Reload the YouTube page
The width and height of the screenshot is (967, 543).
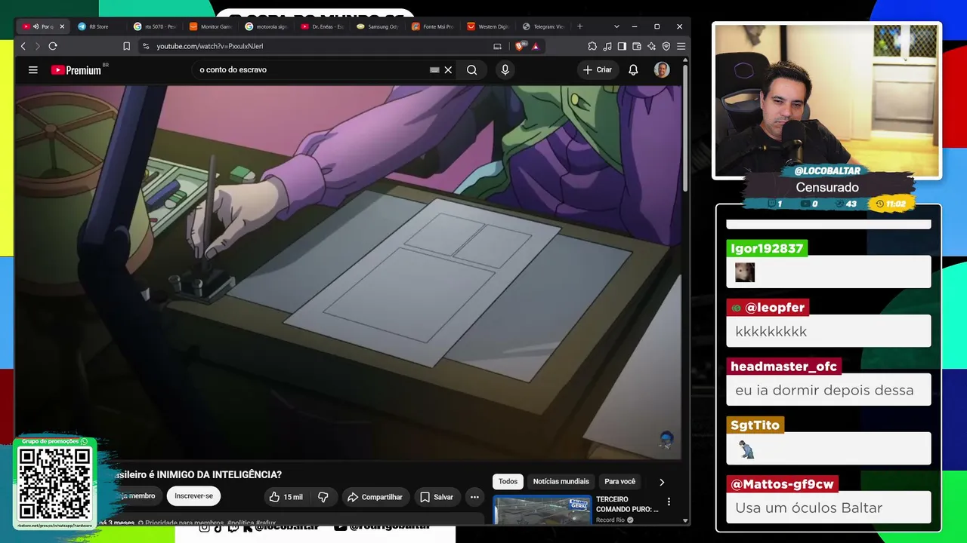click(x=53, y=46)
